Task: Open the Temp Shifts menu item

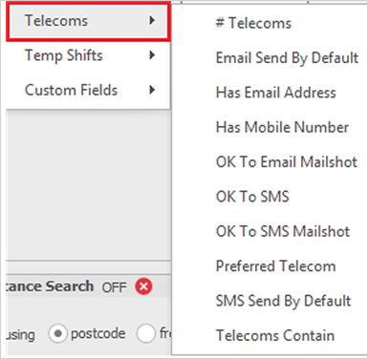Action: click(x=88, y=55)
